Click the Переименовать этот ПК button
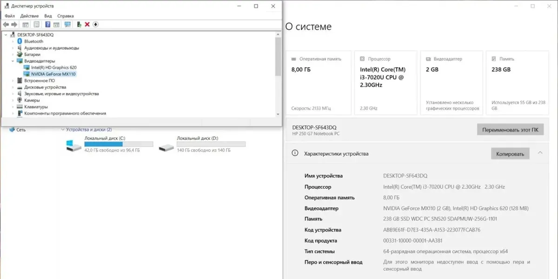The width and height of the screenshot is (558, 279). point(510,130)
